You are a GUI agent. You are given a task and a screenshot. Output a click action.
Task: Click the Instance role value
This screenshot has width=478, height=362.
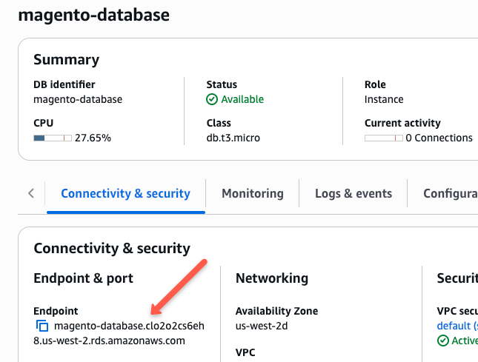(x=384, y=99)
